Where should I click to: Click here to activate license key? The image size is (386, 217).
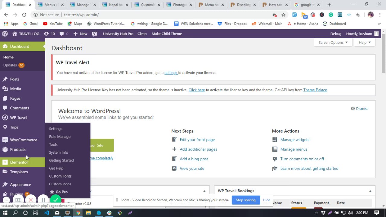coord(197,90)
